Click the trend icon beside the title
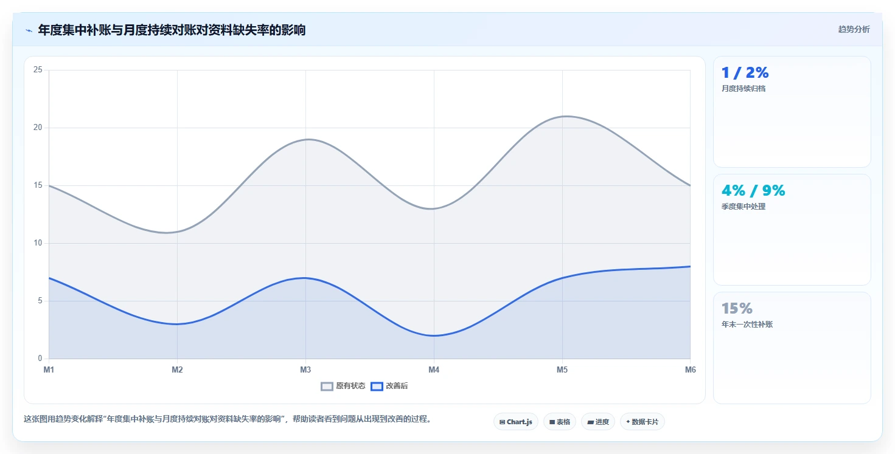895x454 pixels. 29,30
